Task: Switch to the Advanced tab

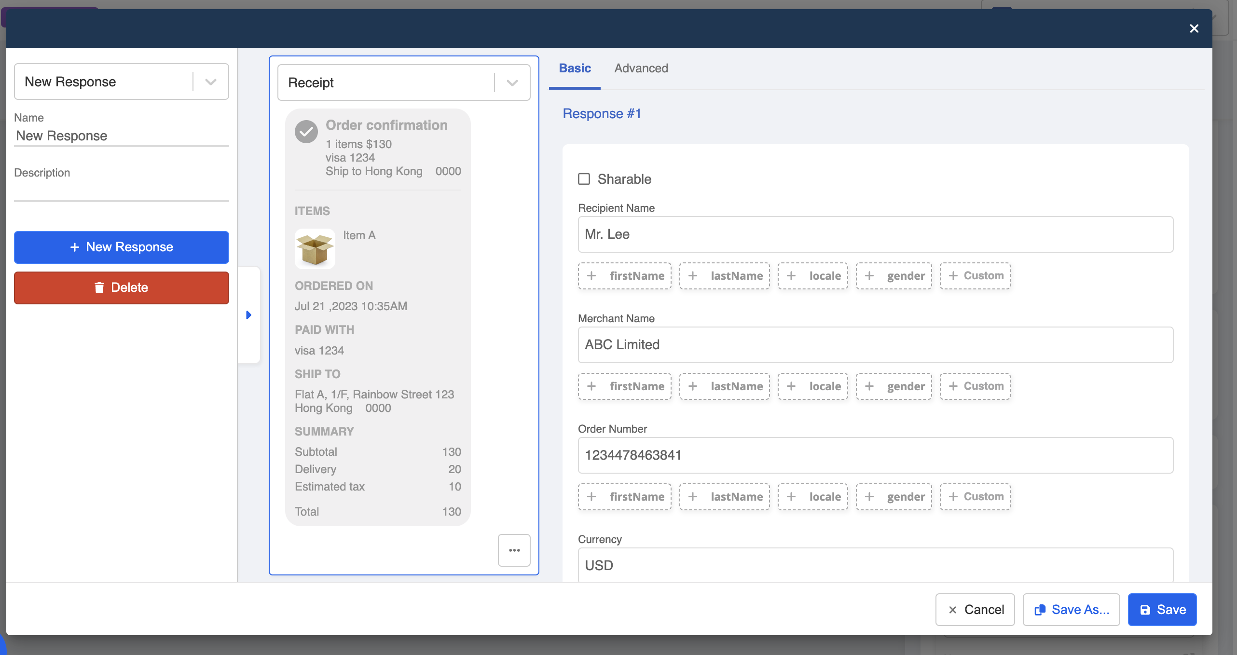Action: point(641,68)
